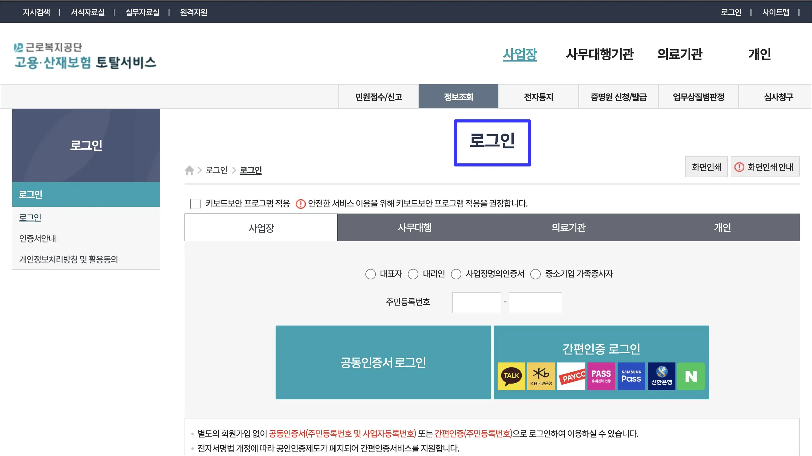Pick 중소기업 가족종사자 radio option

535,274
